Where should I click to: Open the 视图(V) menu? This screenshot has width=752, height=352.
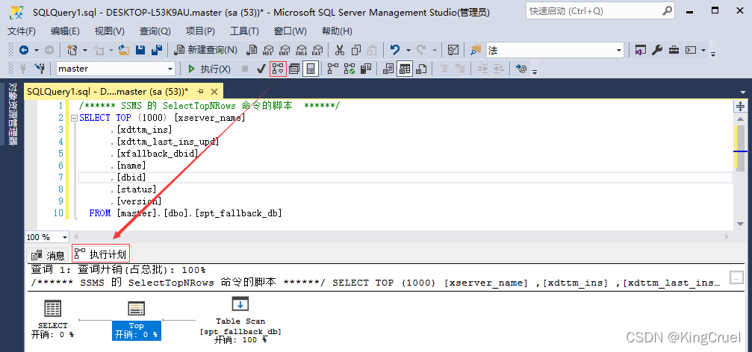click(x=109, y=31)
